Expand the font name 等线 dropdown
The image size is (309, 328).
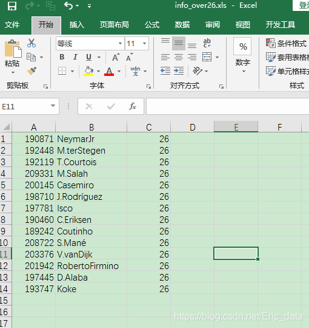(120, 44)
